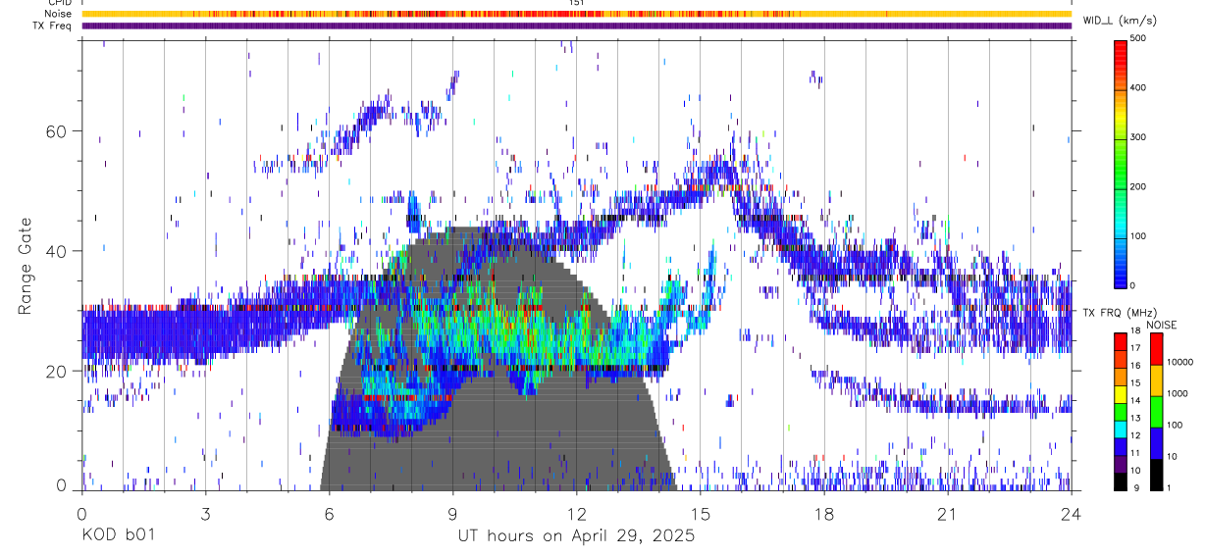Click the "KOD b01" radar beam label
The width and height of the screenshot is (1205, 556).
[x=117, y=535]
